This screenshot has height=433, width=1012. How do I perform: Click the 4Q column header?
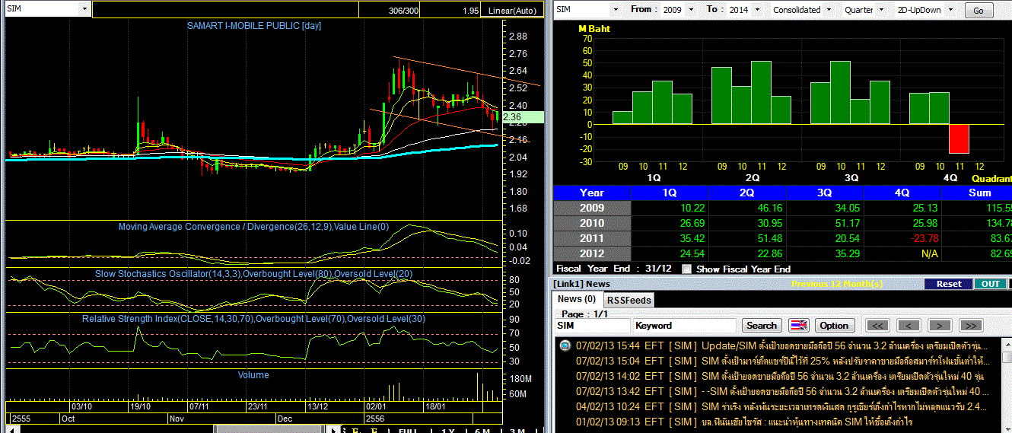click(903, 193)
